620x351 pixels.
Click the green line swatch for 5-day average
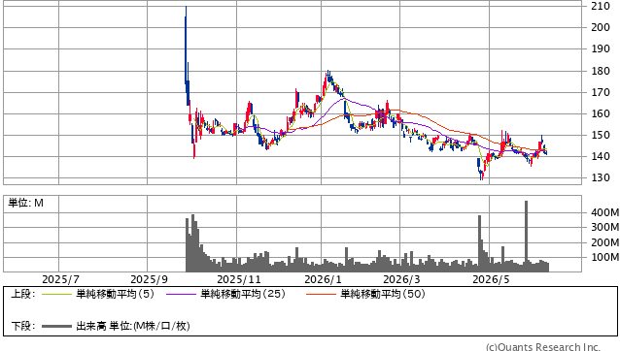pyautogui.click(x=56, y=294)
